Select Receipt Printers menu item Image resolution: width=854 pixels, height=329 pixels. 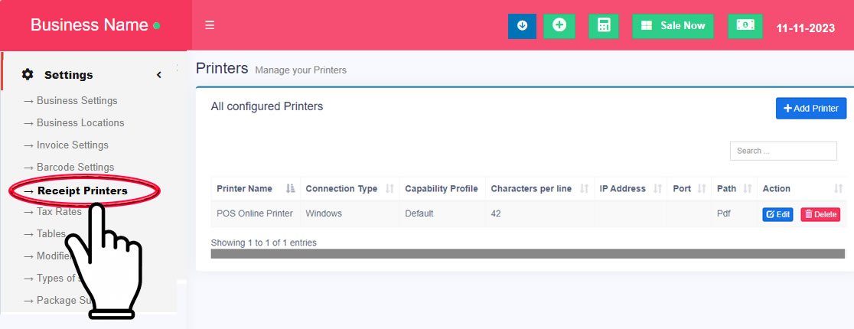[x=82, y=191]
